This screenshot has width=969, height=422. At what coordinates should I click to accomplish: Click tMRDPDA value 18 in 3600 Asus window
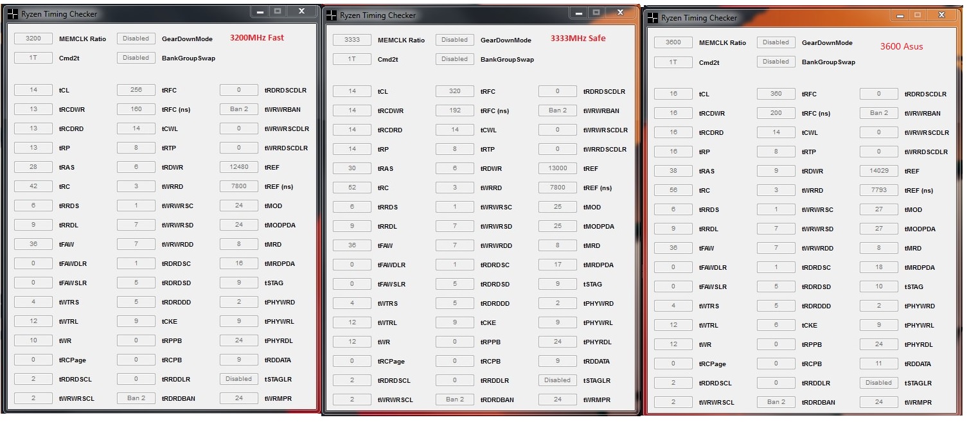(x=879, y=267)
